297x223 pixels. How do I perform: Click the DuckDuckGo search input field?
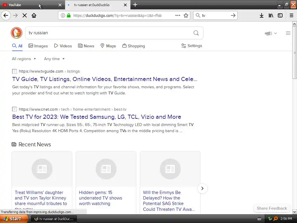[109, 33]
